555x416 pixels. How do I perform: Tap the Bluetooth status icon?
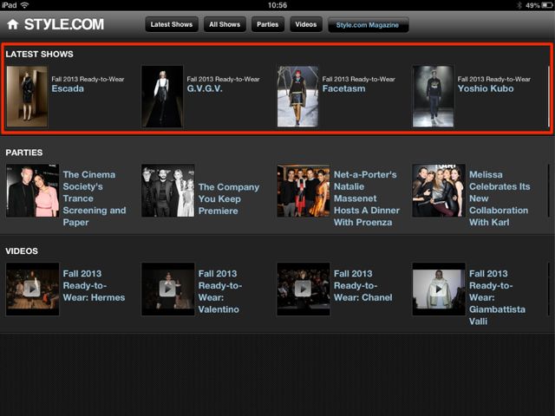tap(519, 5)
